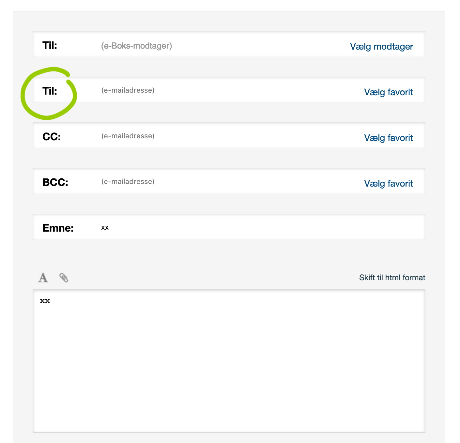Focus the CC e-mailadresse input field
Screen dimensions: 460x443
click(228, 136)
